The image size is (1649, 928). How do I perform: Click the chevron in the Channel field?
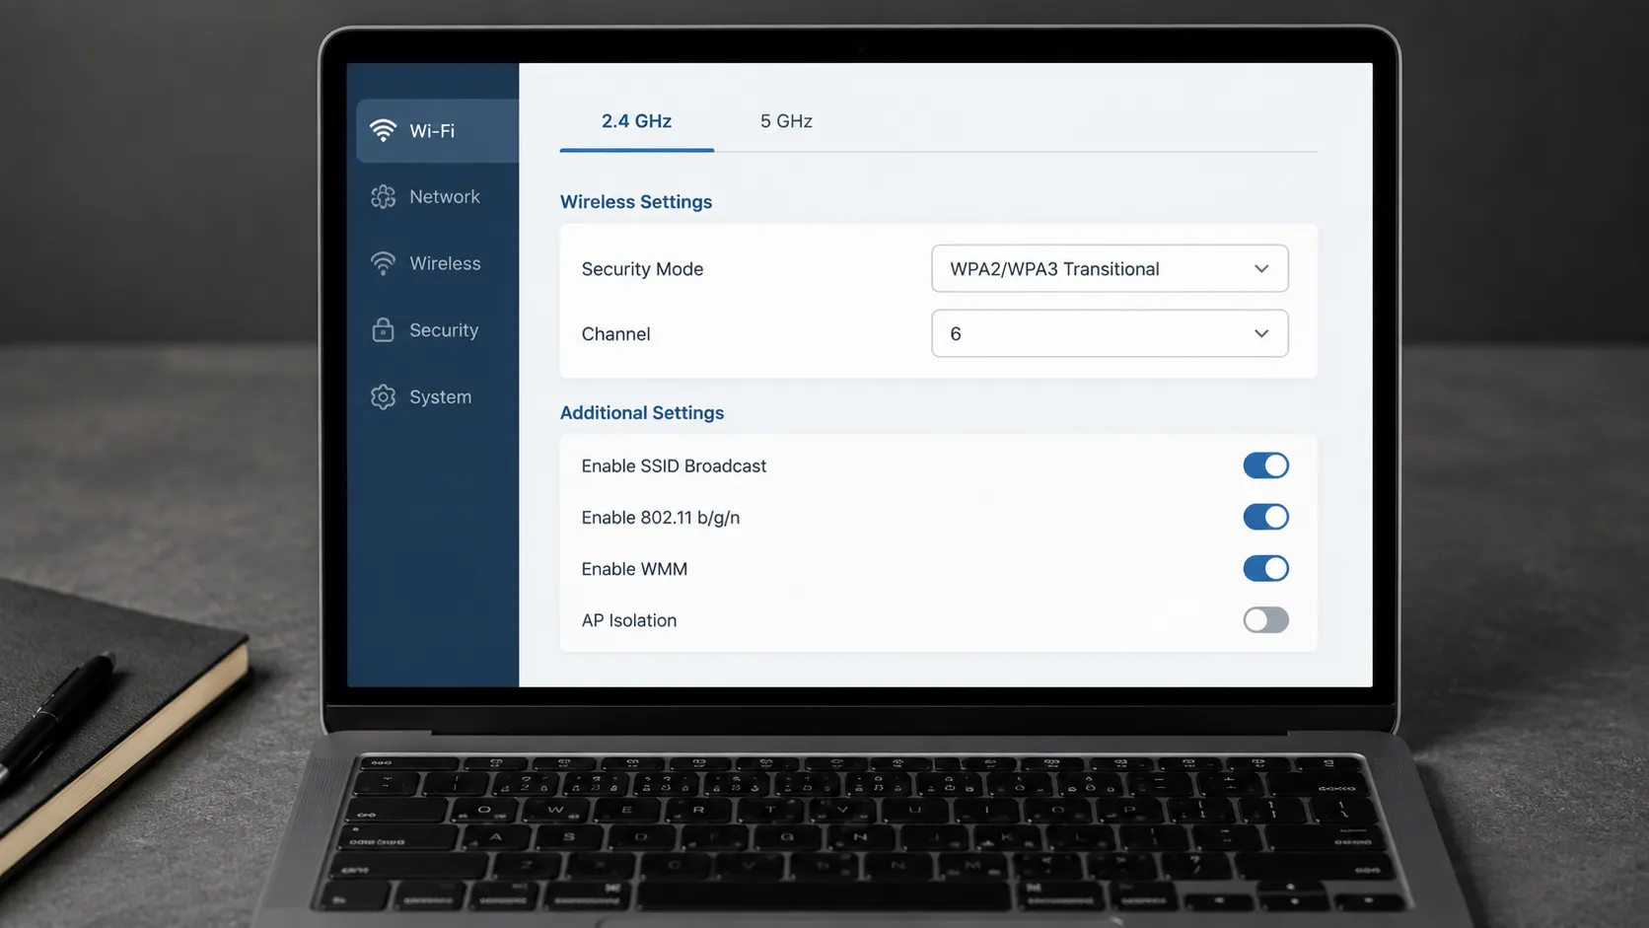[x=1261, y=333]
